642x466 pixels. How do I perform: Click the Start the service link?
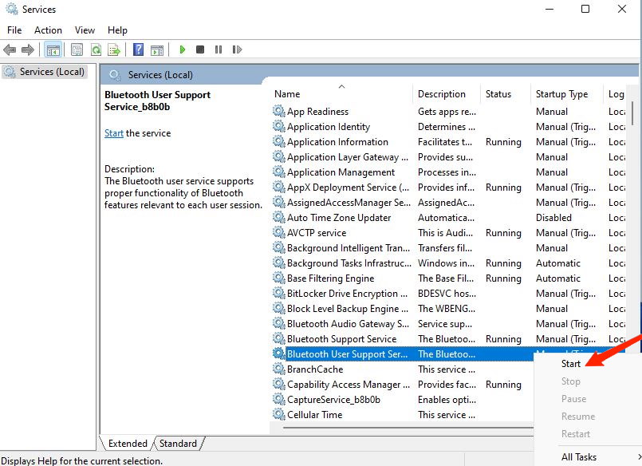113,133
